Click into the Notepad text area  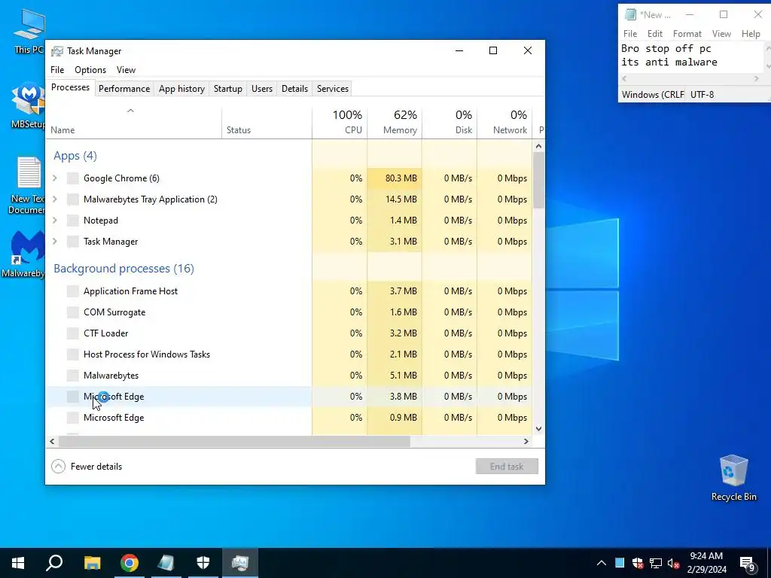(691, 57)
